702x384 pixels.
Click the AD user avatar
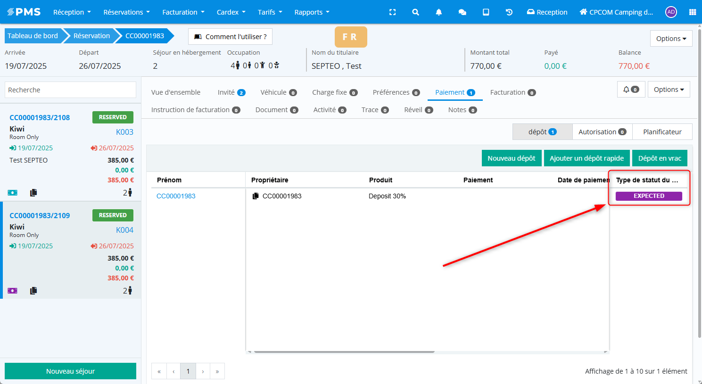[671, 12]
